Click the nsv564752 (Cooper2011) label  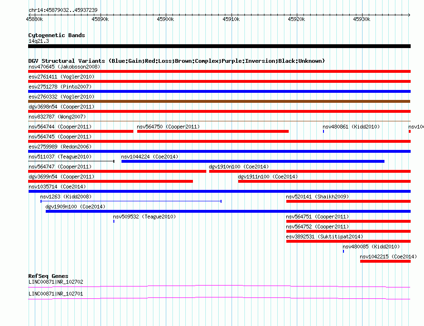tap(317, 227)
